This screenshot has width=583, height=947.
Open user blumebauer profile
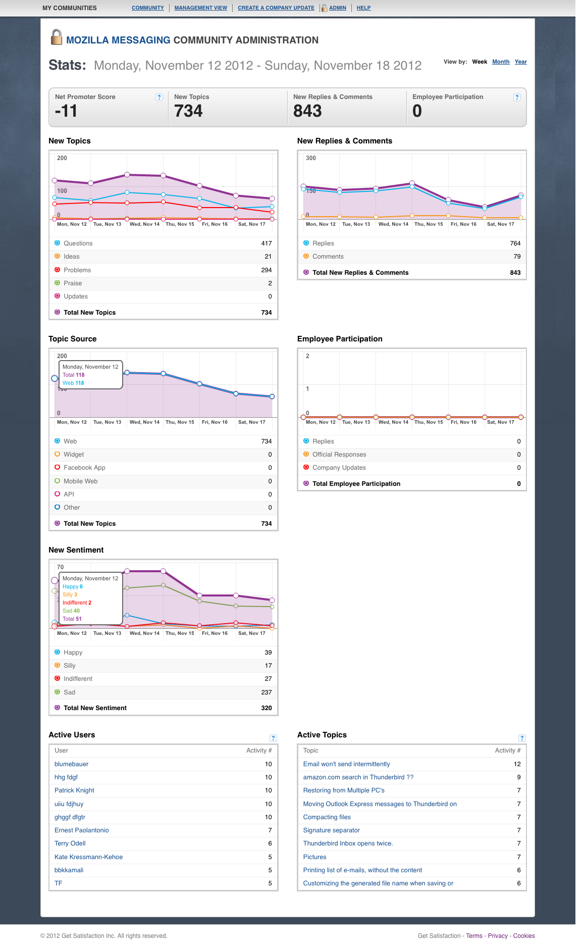(71, 764)
